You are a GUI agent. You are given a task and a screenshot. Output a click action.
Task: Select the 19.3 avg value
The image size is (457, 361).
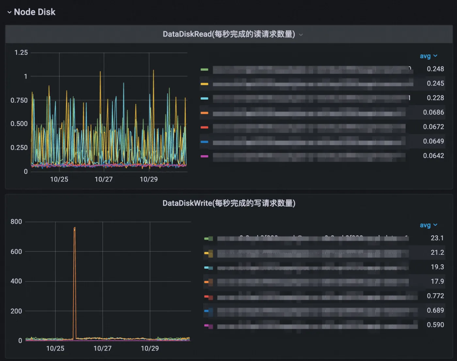[437, 267]
